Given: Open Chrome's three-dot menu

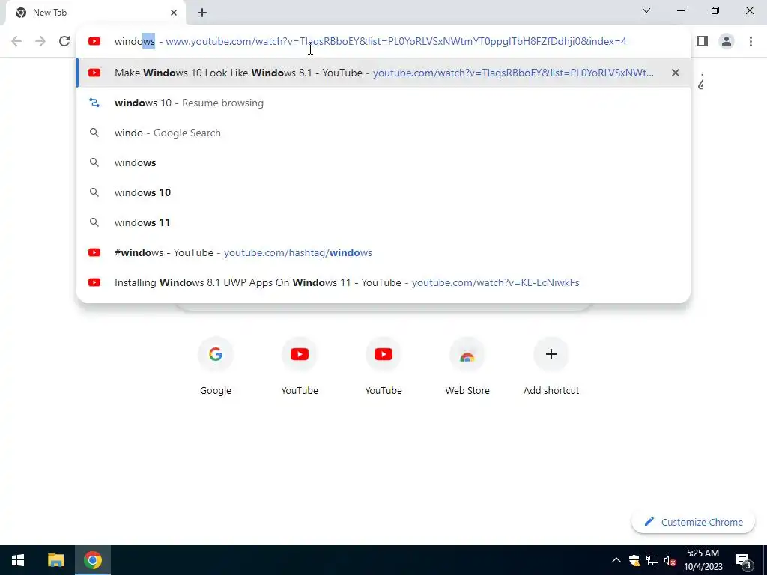Looking at the screenshot, I should point(751,41).
